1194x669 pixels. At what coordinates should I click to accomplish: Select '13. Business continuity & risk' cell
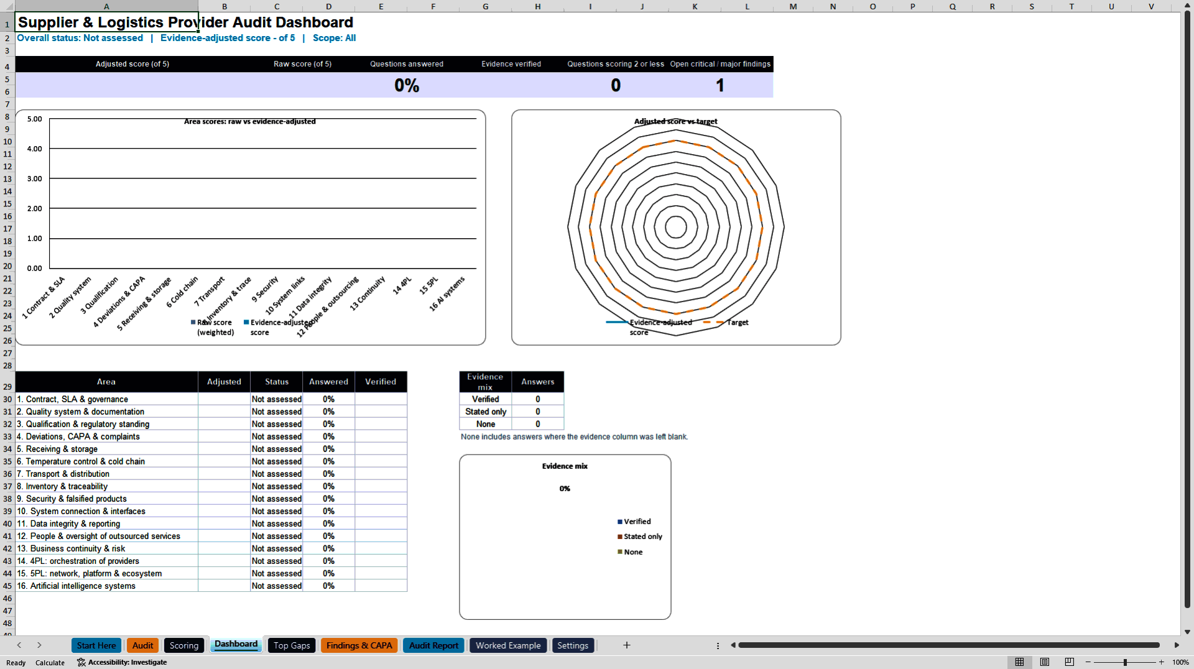106,548
